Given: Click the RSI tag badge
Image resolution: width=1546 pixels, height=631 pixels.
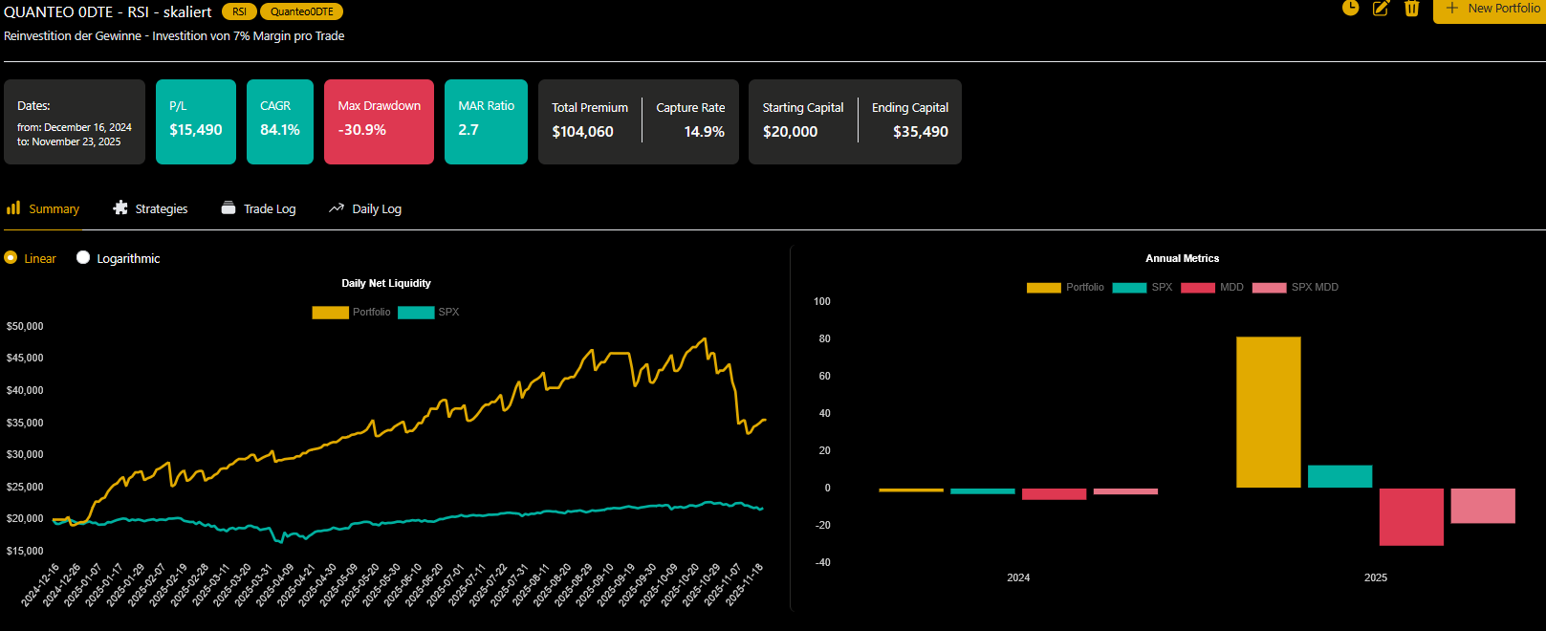Looking at the screenshot, I should [x=239, y=11].
